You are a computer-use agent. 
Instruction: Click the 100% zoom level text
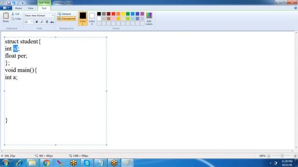(x=262, y=156)
